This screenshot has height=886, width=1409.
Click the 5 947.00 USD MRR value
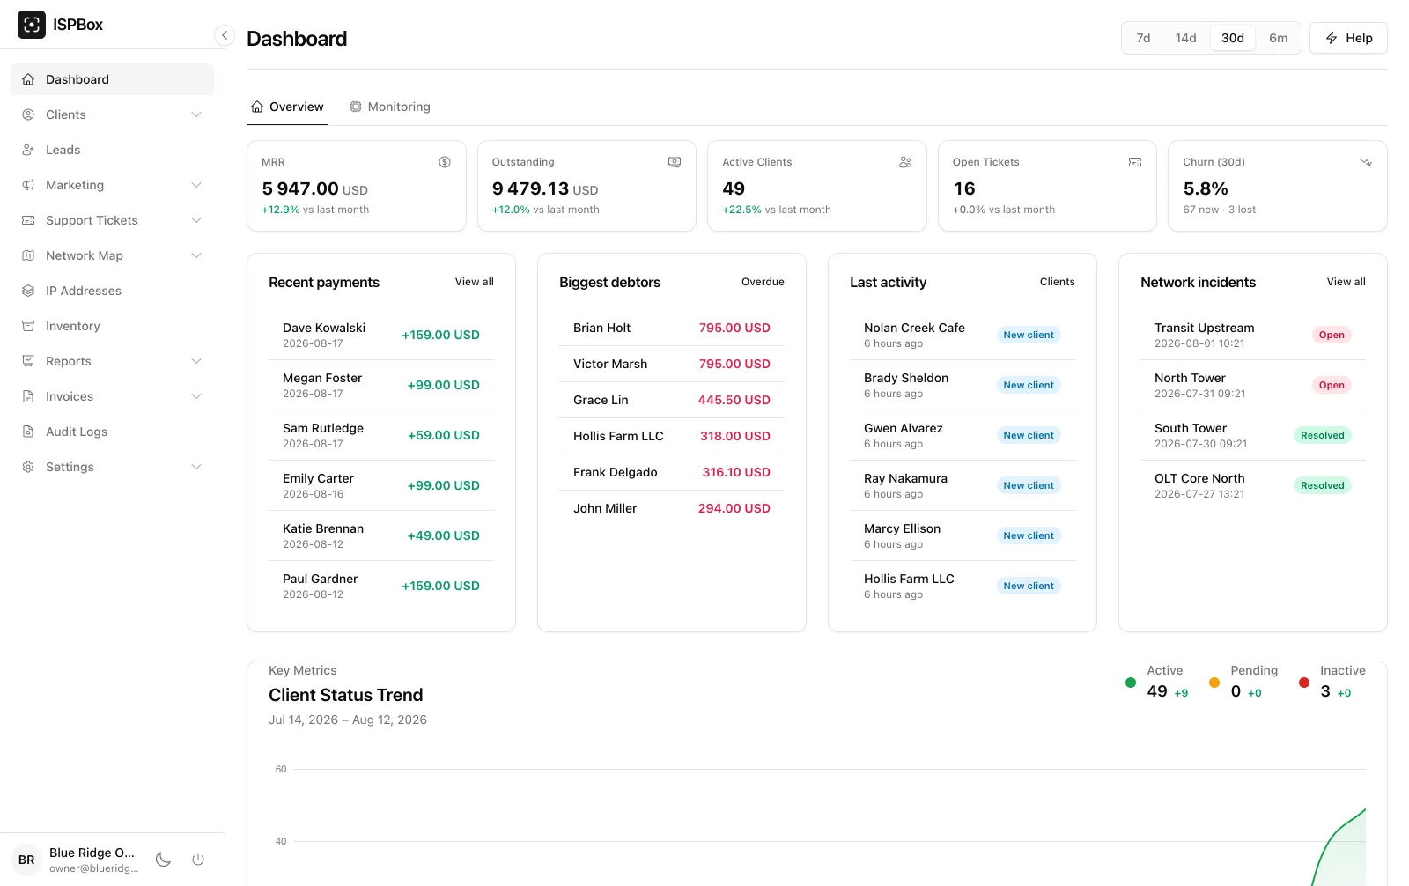[314, 188]
